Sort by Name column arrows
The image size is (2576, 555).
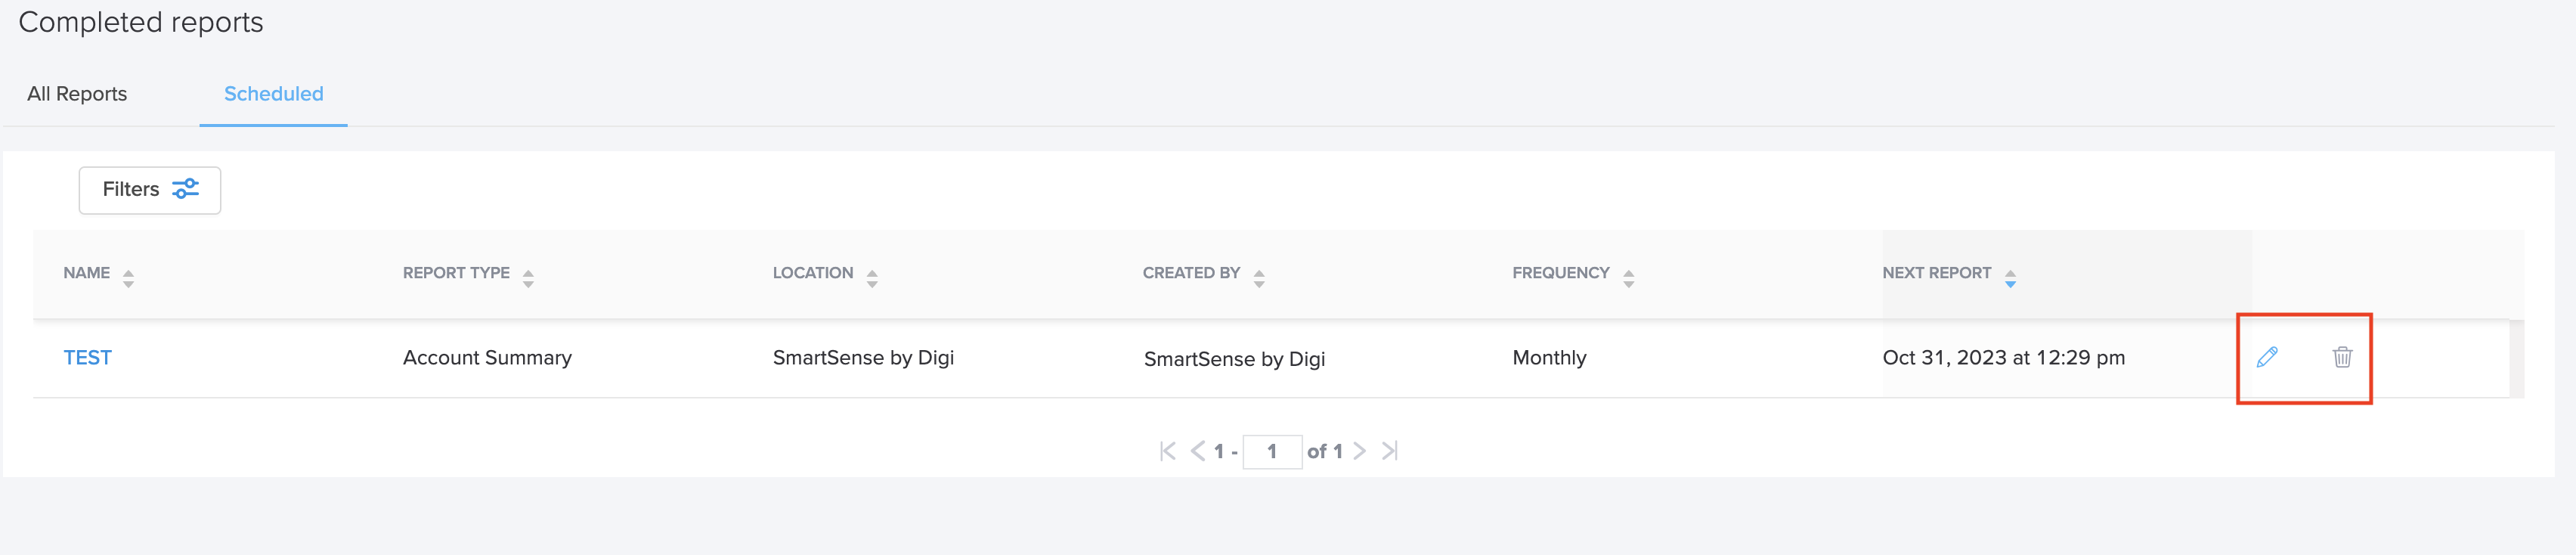click(x=128, y=278)
